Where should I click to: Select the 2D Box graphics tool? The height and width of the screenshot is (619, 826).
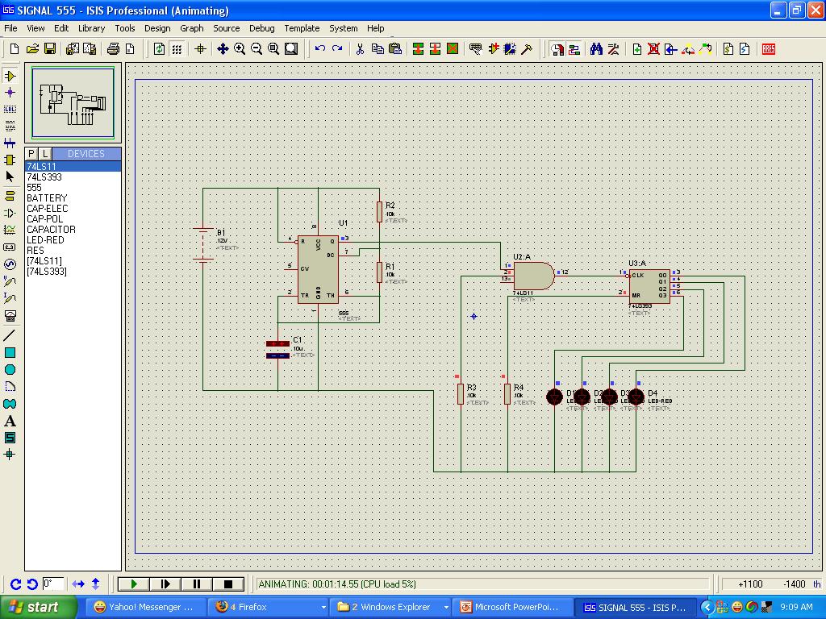(x=10, y=353)
